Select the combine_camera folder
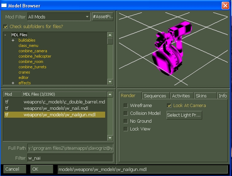The width and height of the screenshot is (232, 176). click(33, 51)
